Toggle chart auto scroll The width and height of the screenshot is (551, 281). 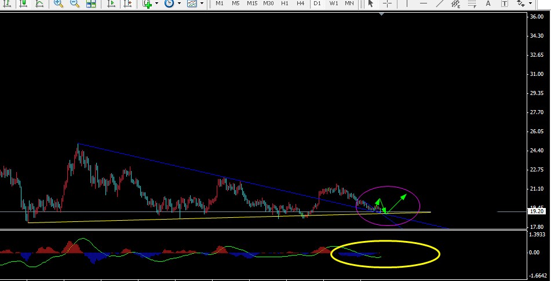[111, 3]
